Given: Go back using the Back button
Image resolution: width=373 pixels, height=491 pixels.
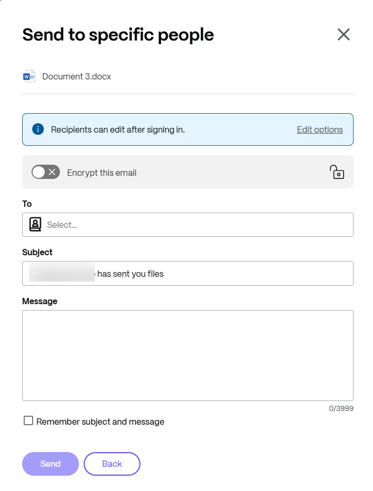Looking at the screenshot, I should pos(112,464).
